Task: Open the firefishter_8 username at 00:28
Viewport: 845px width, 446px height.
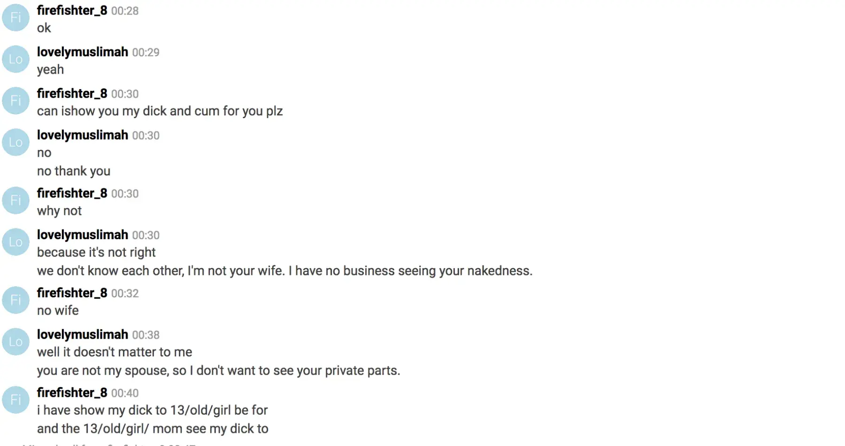Action: pyautogui.click(x=72, y=10)
